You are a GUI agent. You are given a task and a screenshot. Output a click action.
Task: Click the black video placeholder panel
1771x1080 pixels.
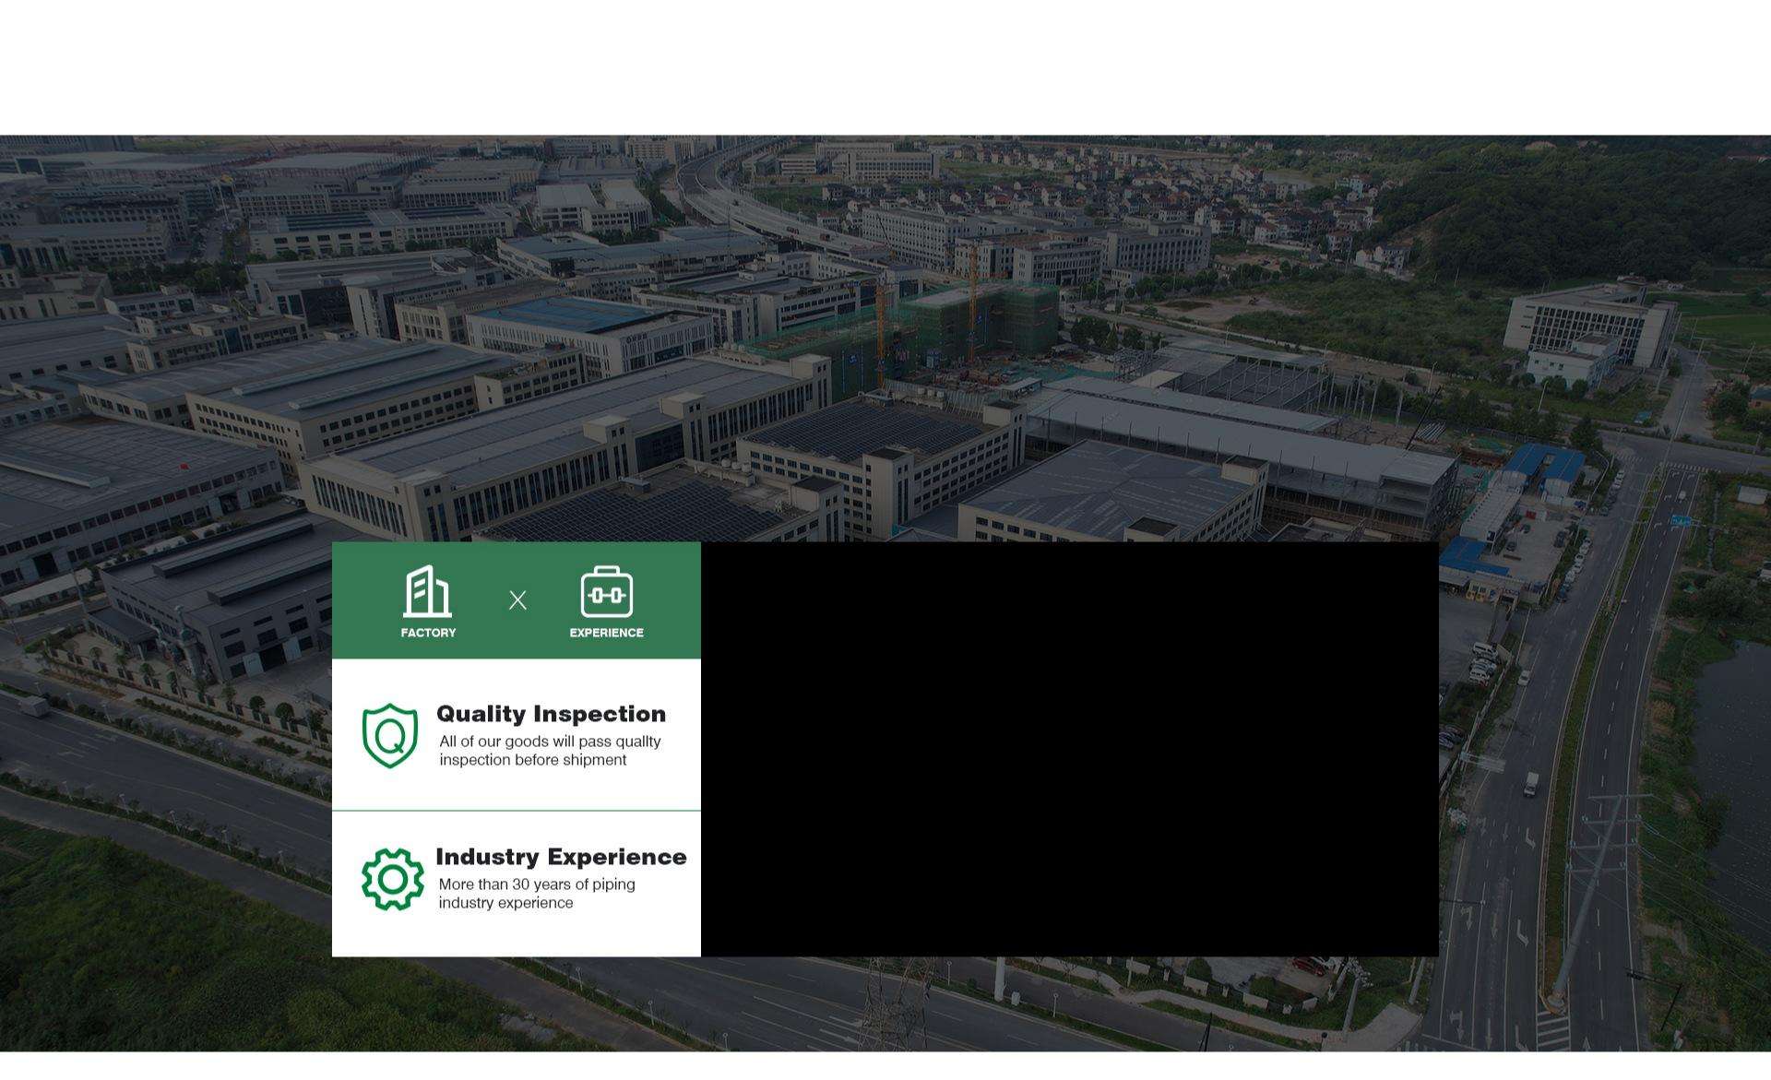tap(1070, 749)
